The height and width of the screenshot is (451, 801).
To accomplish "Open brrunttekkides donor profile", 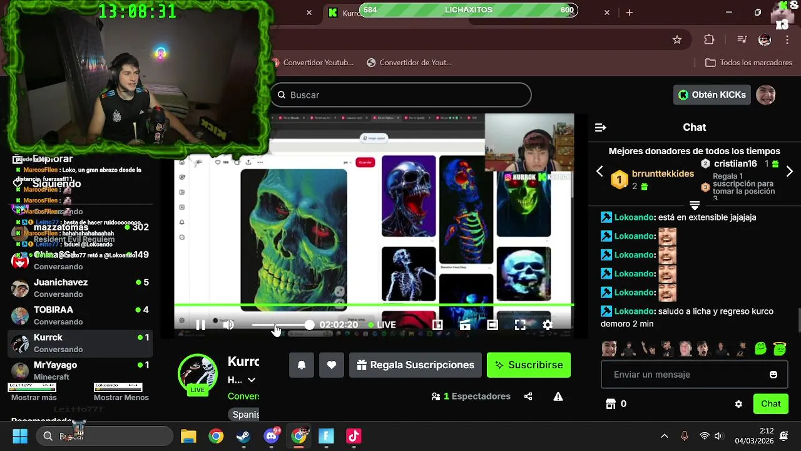I will 663,174.
